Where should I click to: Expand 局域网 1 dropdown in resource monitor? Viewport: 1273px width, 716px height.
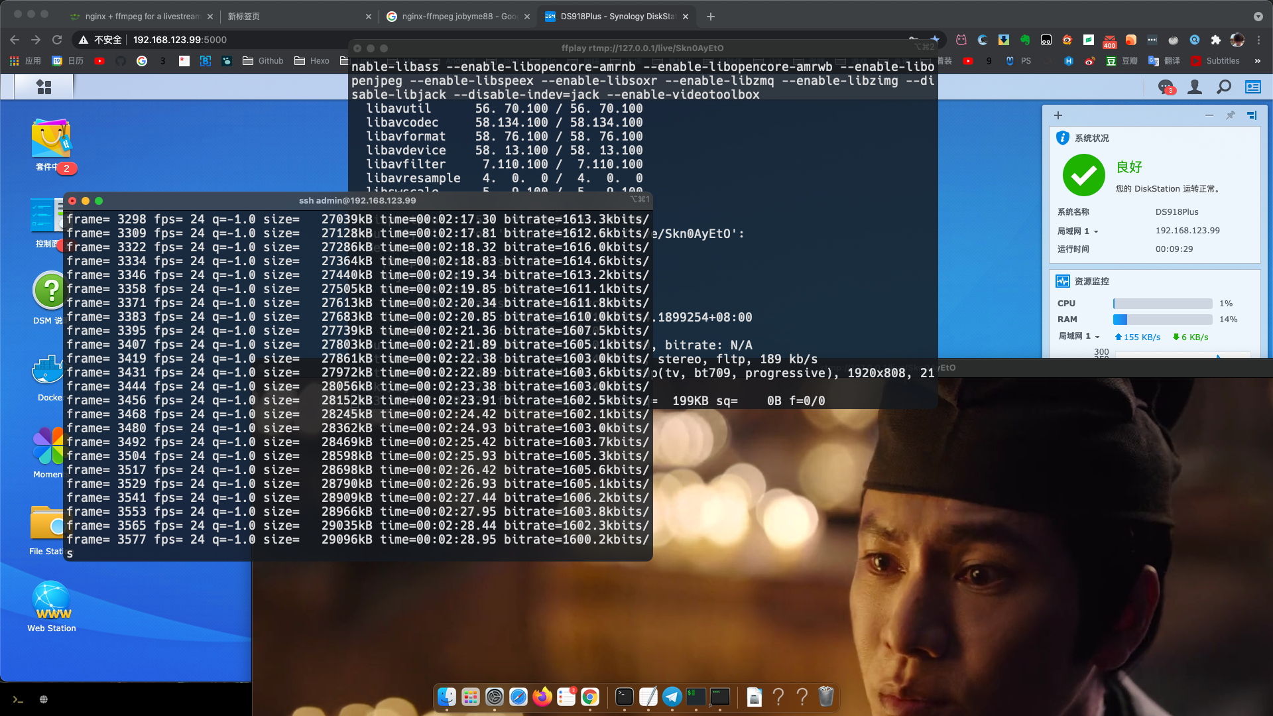pyautogui.click(x=1097, y=337)
